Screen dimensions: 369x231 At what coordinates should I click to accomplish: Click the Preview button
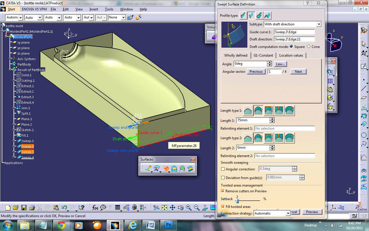(x=312, y=212)
